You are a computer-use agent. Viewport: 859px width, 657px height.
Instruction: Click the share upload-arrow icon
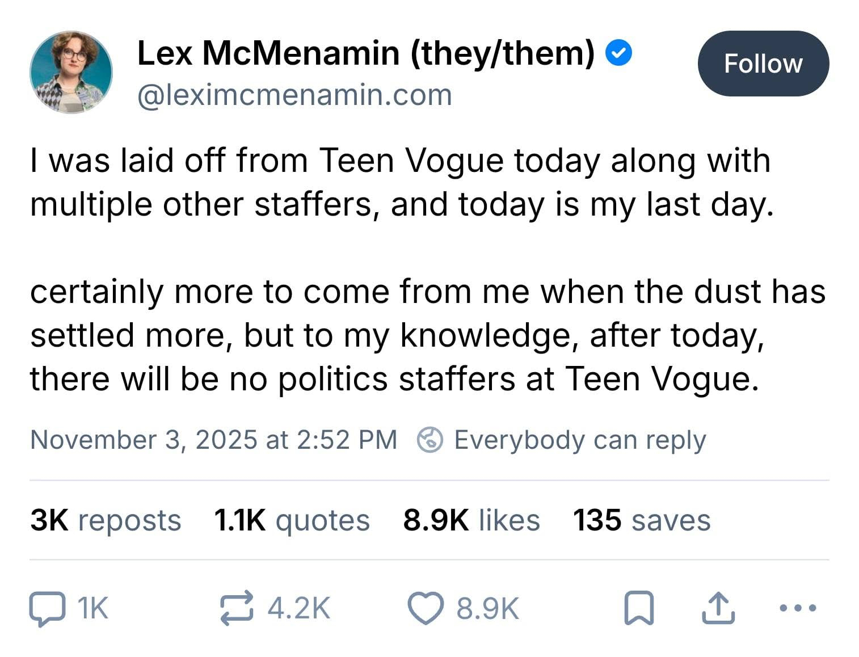pyautogui.click(x=718, y=609)
